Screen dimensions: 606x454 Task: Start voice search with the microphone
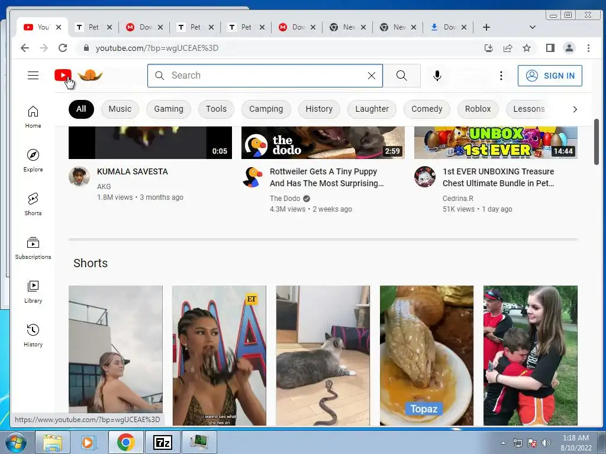437,76
